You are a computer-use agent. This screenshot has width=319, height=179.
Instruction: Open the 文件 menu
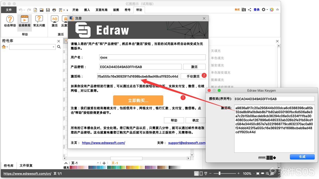point(9,10)
